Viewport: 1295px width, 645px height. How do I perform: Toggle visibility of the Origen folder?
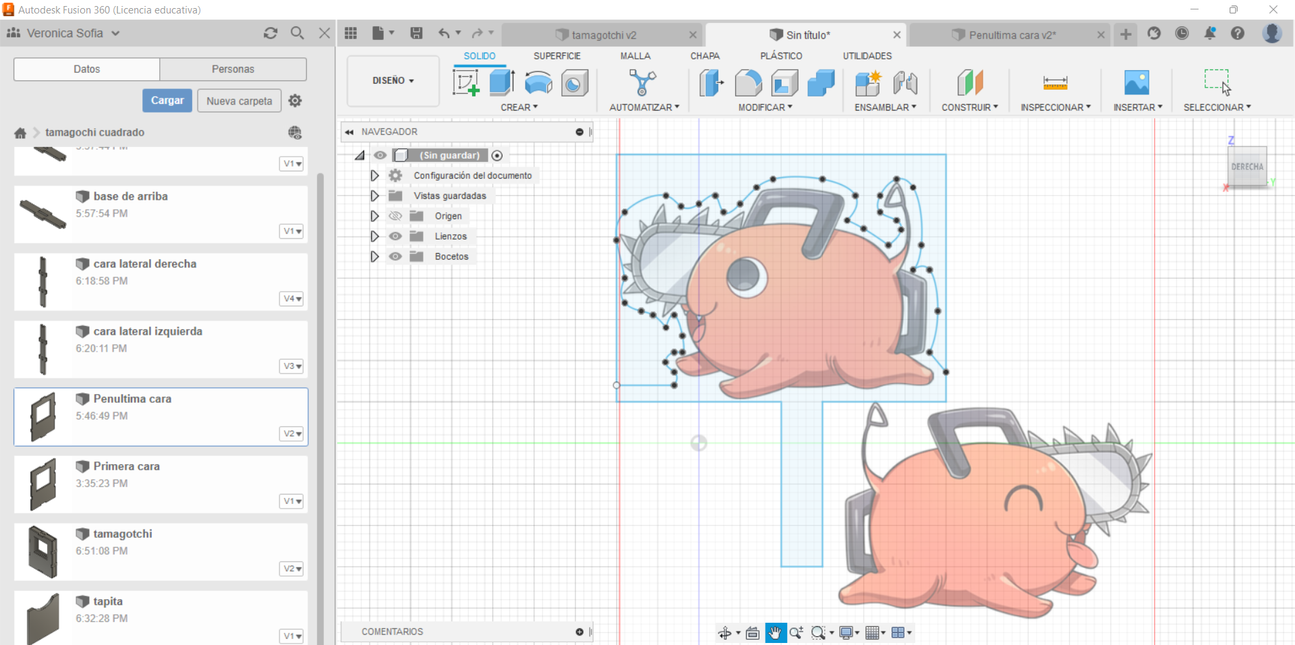(395, 216)
